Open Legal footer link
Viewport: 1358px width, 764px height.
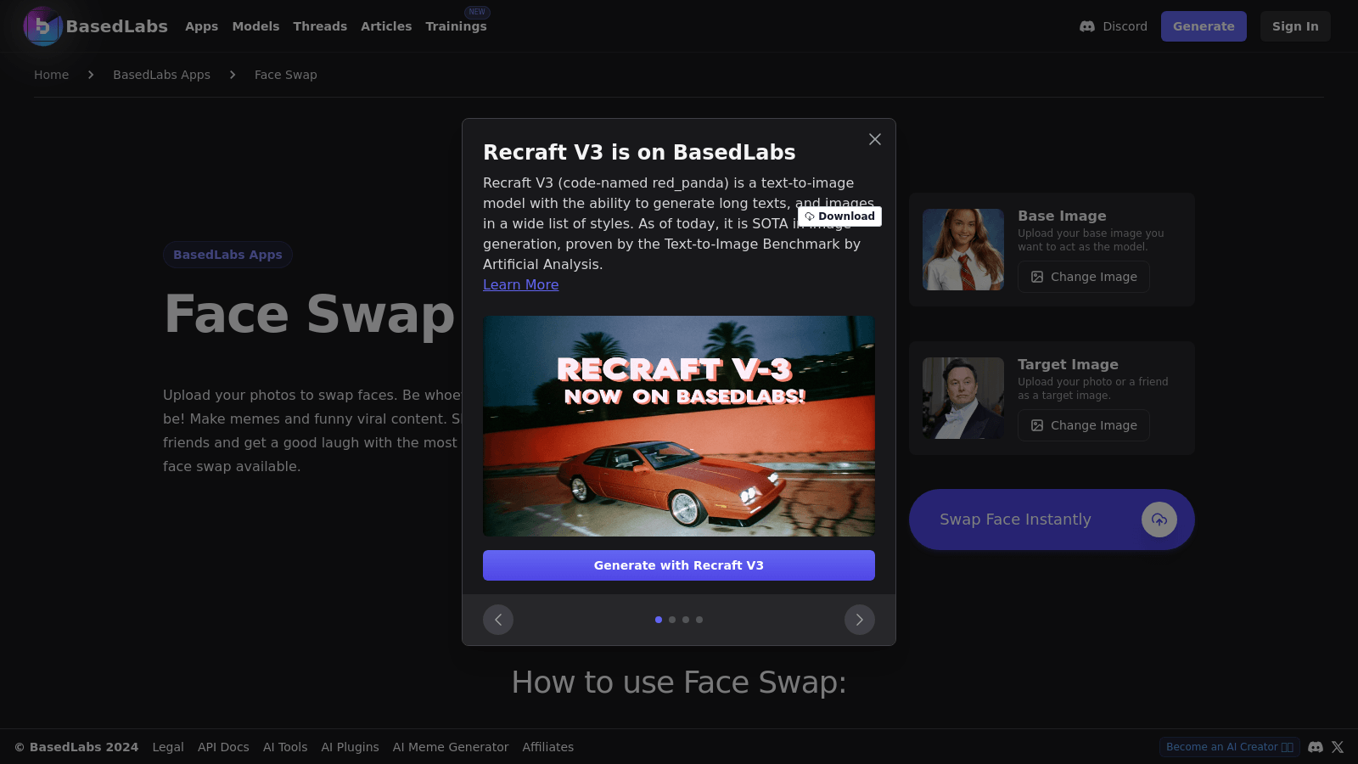coord(168,747)
